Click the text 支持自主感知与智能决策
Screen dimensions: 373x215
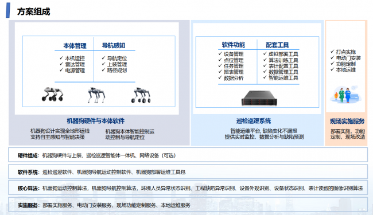pyautogui.click(x=57, y=137)
